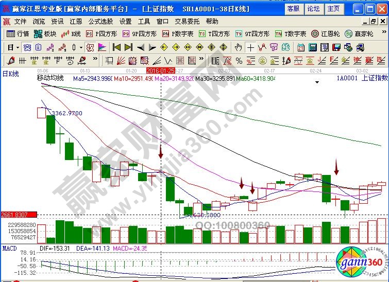Open the 交易委托 menu
This screenshot has width=389, height=282.
pos(187,21)
